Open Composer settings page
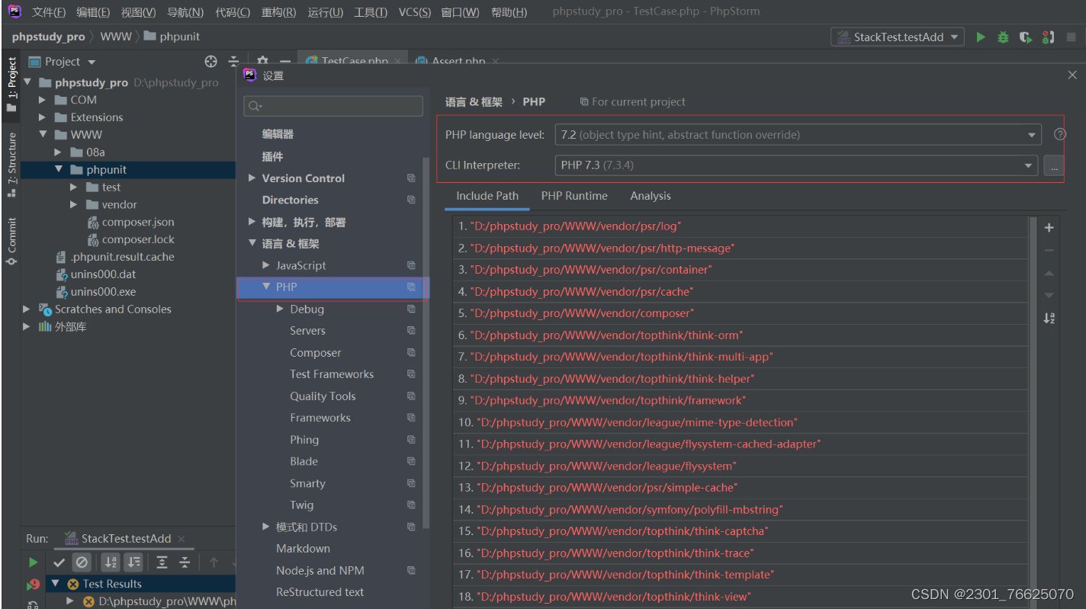 pyautogui.click(x=315, y=353)
